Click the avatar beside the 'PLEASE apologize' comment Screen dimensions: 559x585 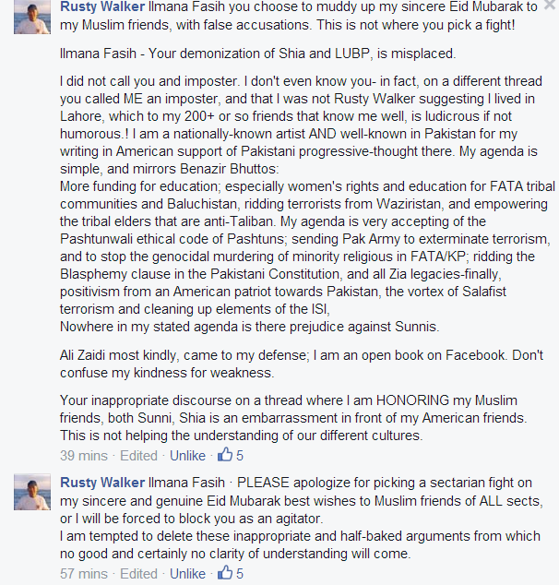click(32, 492)
